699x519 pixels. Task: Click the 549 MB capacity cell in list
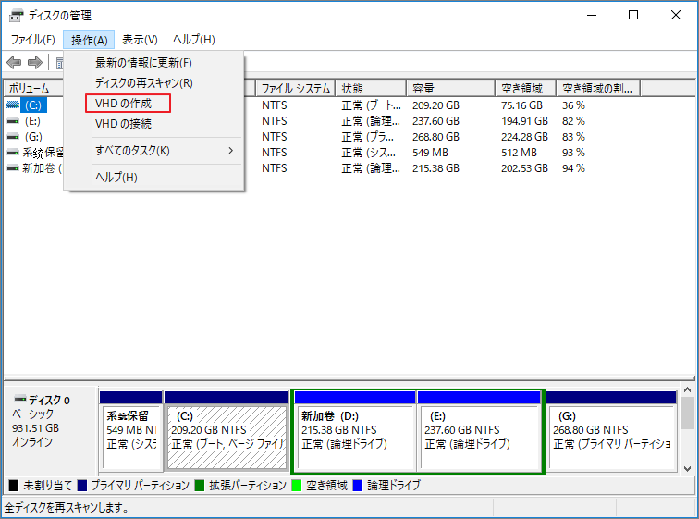click(430, 153)
